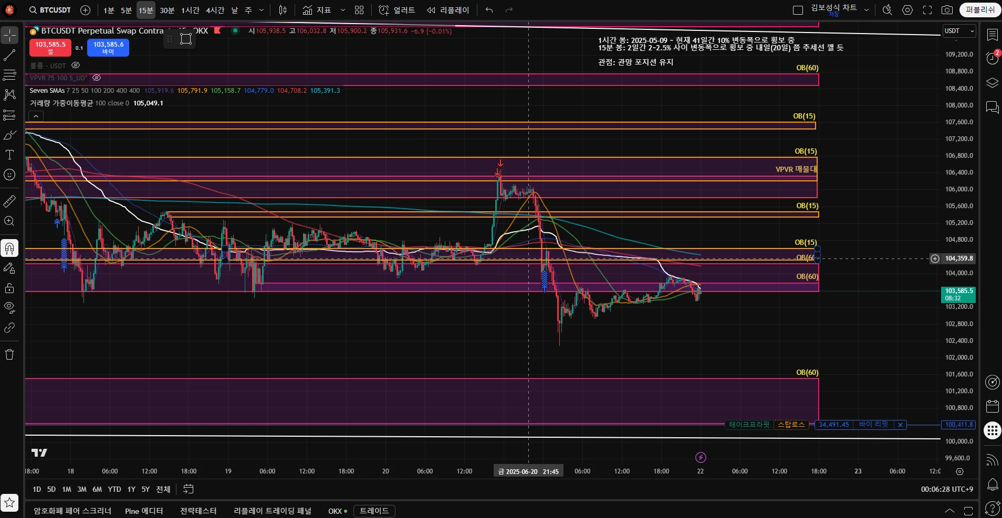
Task: Switch to the 4시간 interval
Action: click(x=215, y=10)
